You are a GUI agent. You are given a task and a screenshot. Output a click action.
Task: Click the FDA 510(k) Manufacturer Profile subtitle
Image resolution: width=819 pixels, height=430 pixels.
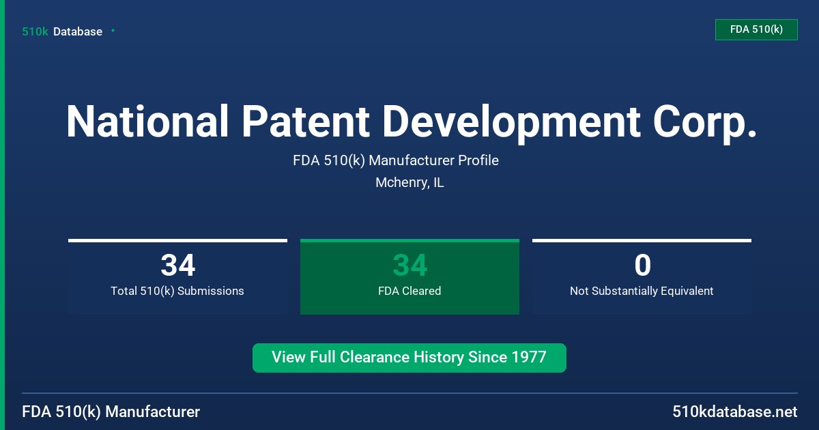click(x=396, y=160)
